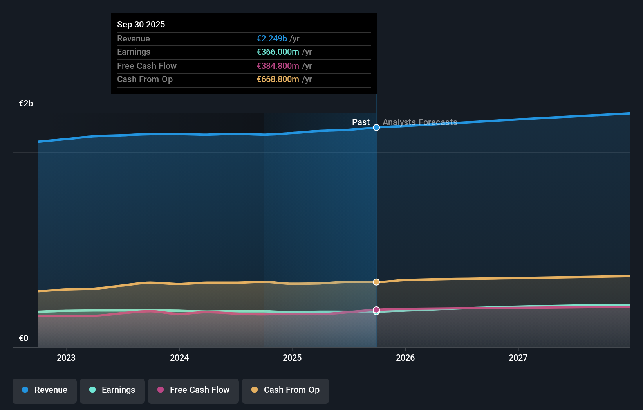Expand the Sep 30 2025 tooltip header
The width and height of the screenshot is (643, 410).
coord(141,24)
